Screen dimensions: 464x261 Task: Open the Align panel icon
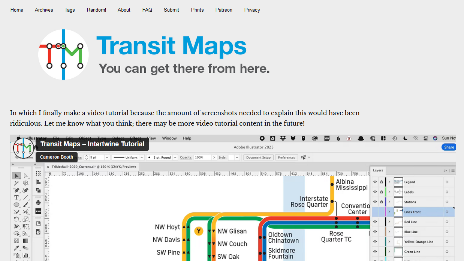38,182
